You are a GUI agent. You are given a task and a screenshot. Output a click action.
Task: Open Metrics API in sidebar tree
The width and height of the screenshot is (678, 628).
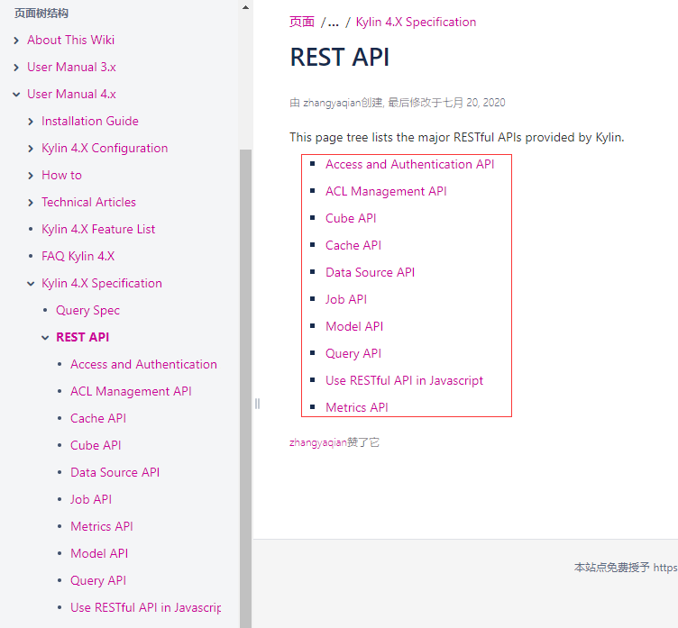102,526
